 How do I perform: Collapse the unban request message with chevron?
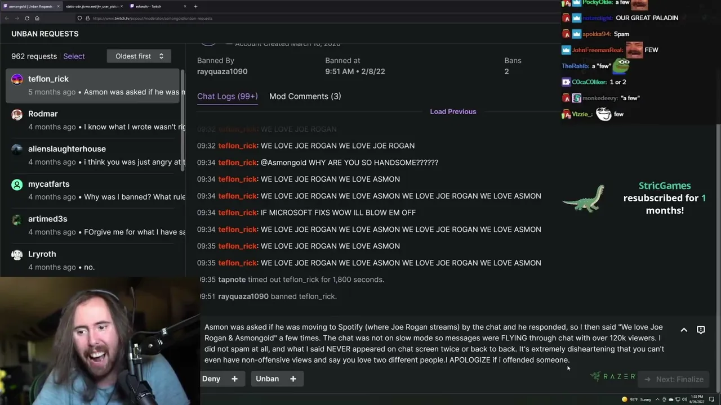(684, 330)
